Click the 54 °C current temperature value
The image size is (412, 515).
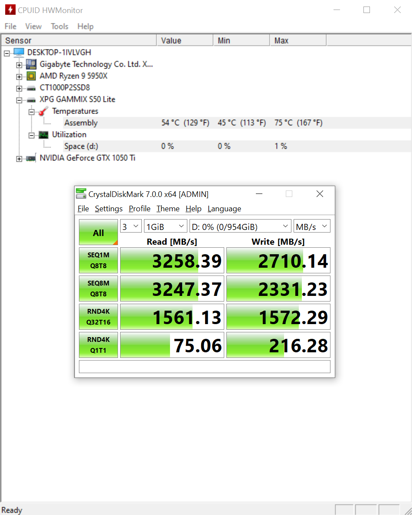pyautogui.click(x=185, y=123)
